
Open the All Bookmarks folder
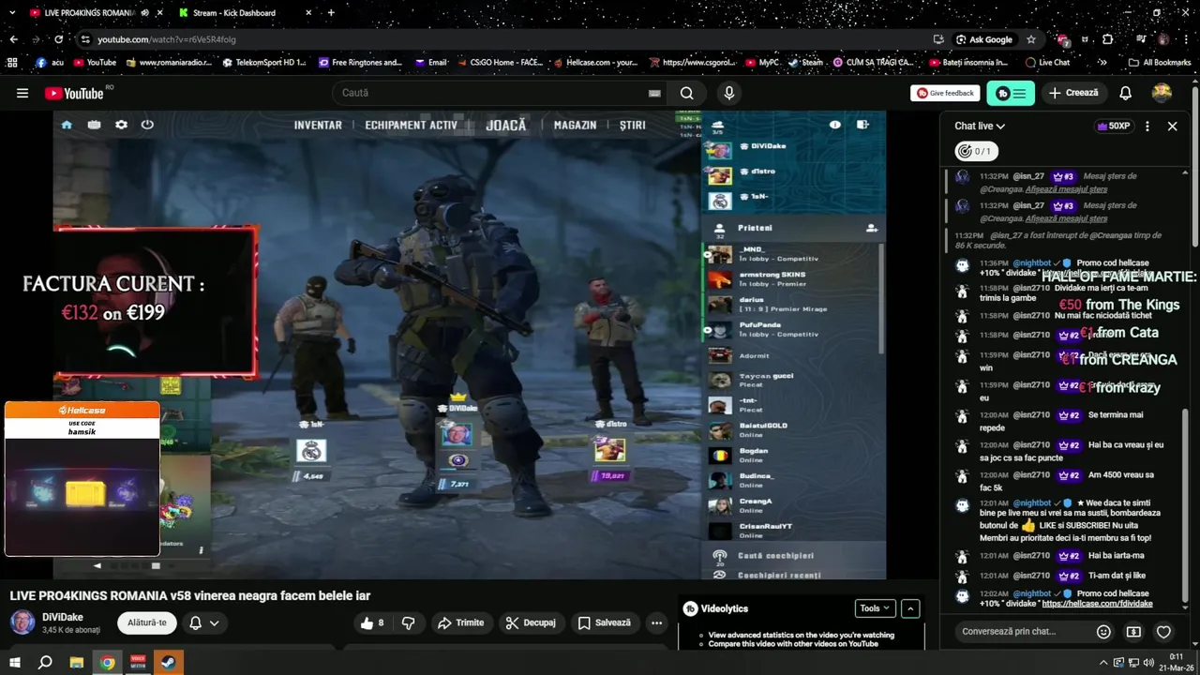click(x=1160, y=63)
